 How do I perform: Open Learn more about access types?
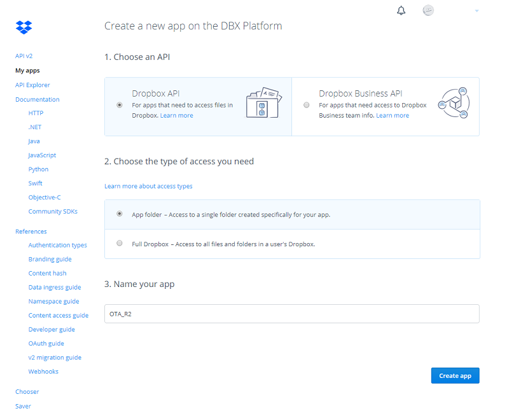coord(148,186)
